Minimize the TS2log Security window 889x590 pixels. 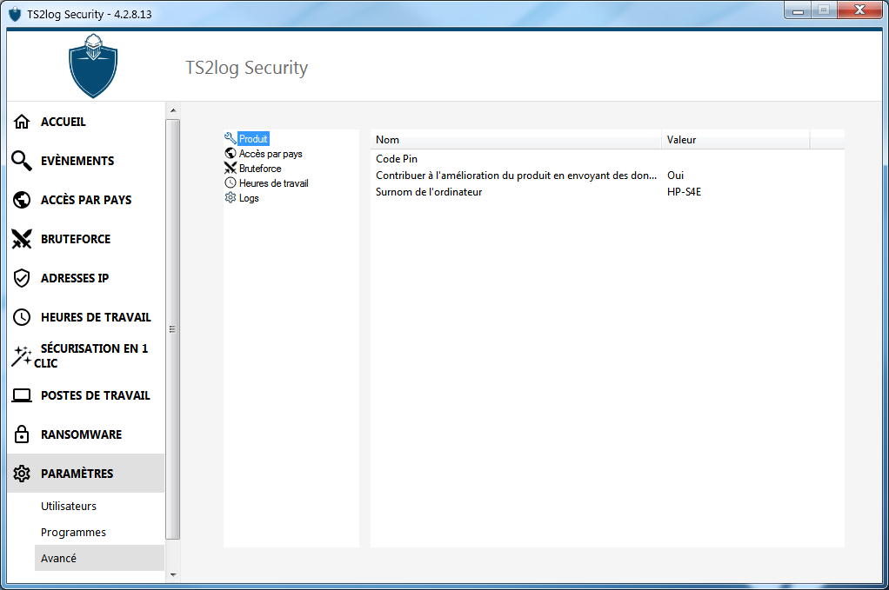798,10
